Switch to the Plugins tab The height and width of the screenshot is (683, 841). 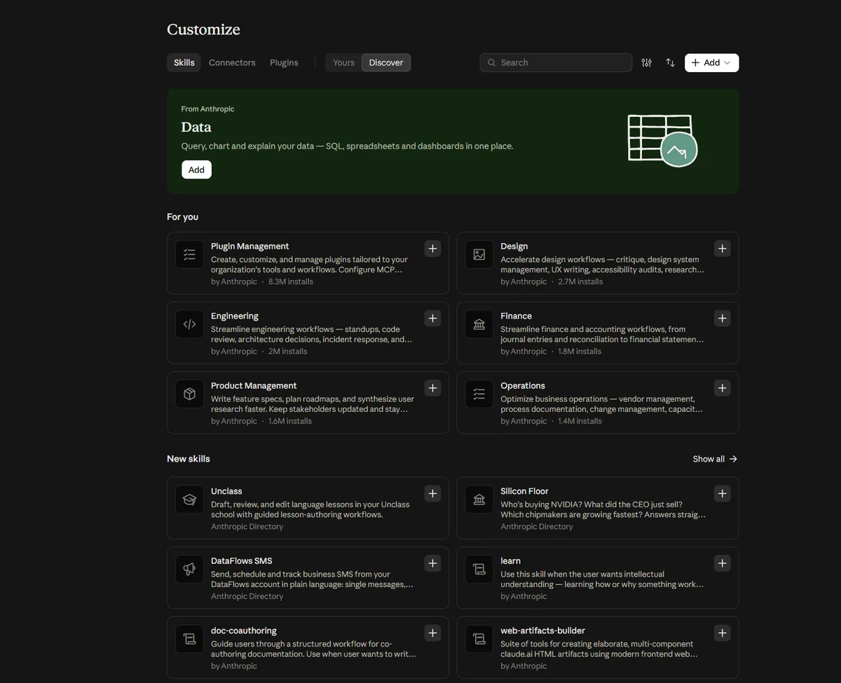284,62
